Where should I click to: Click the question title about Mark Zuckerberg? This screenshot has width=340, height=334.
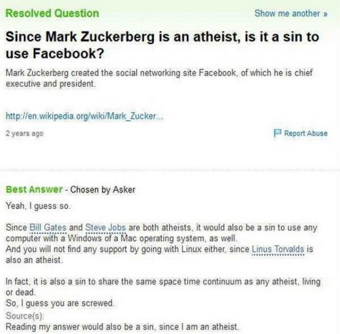162,45
